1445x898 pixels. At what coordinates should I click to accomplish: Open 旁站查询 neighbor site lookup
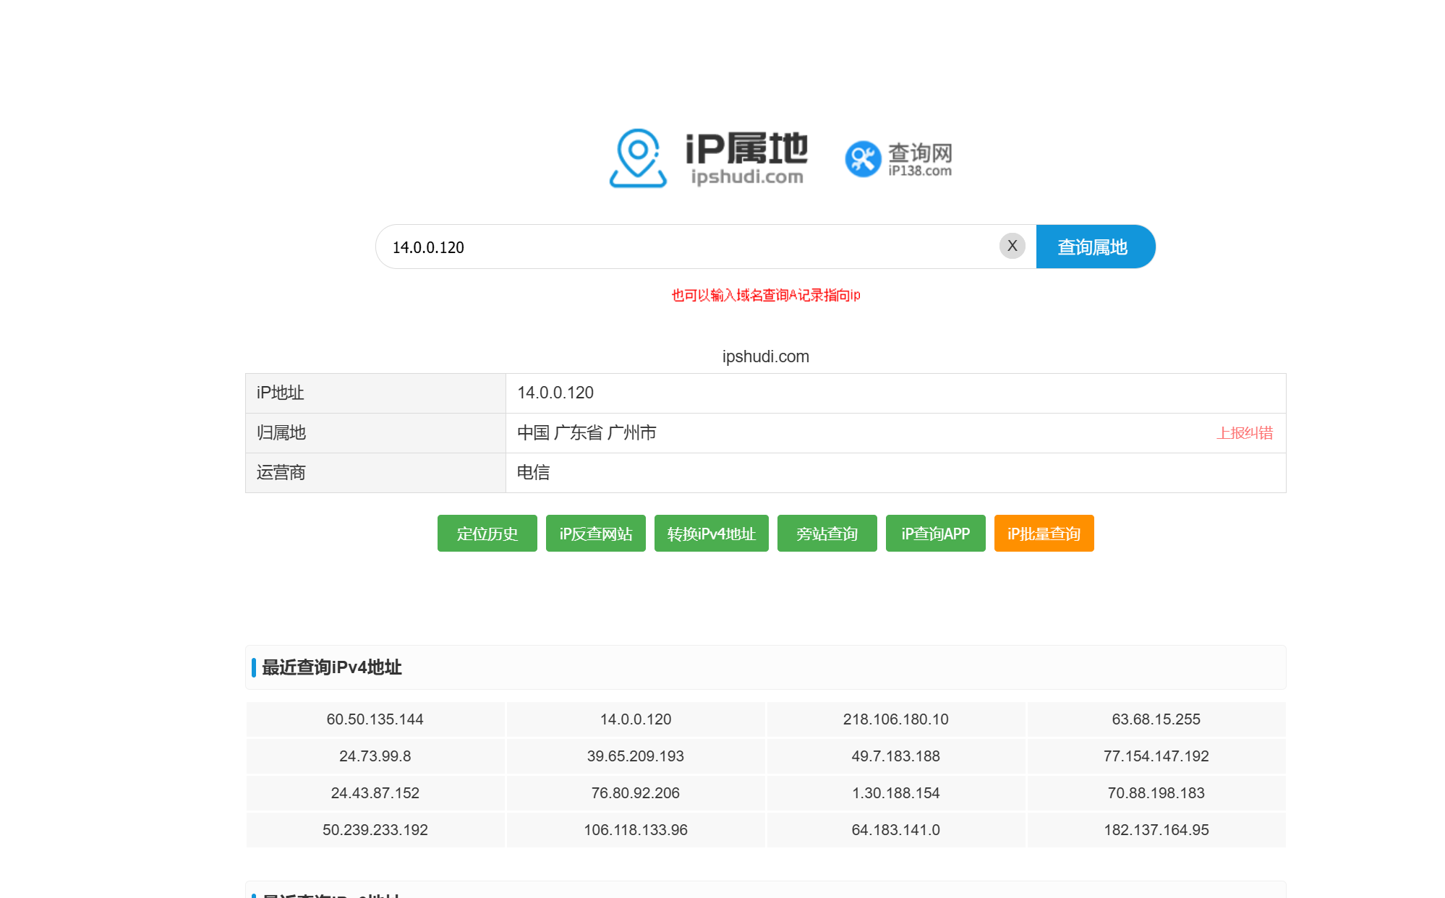(x=827, y=534)
